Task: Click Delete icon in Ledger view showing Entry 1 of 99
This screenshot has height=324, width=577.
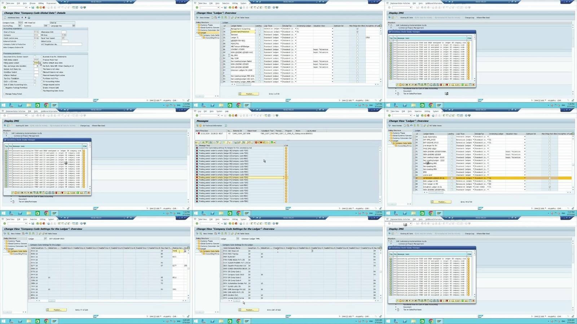Action: point(215,17)
